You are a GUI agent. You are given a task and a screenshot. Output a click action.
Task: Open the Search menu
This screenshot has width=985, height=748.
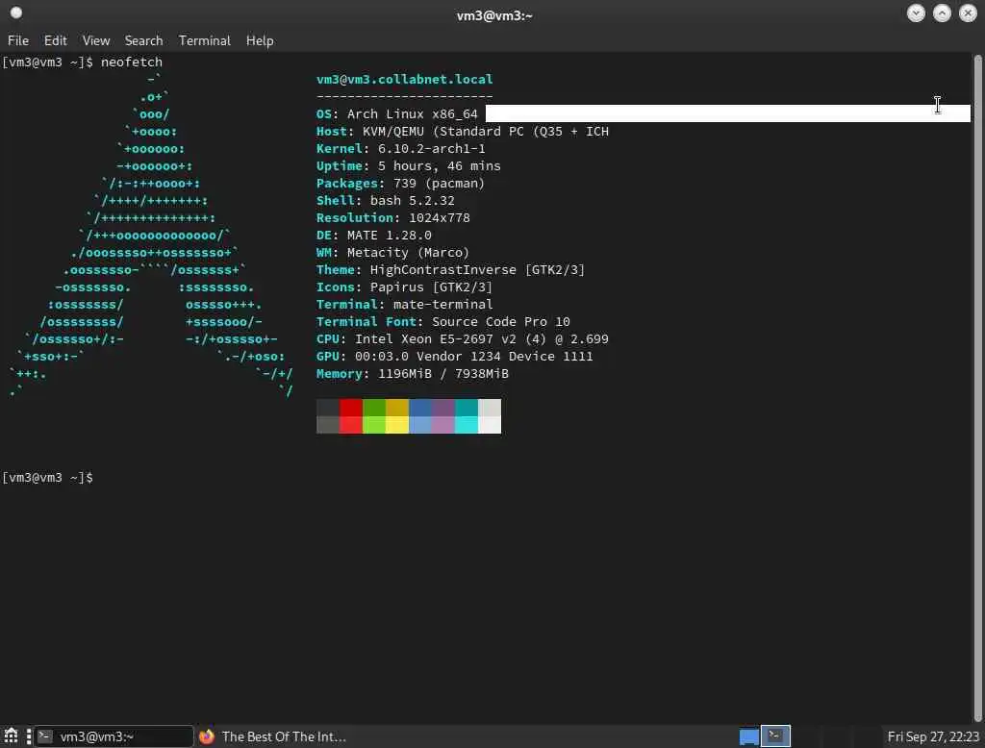(x=143, y=40)
